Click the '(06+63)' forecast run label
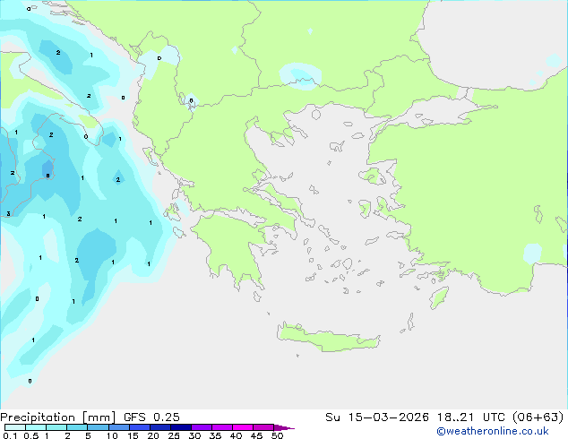The image size is (568, 439). point(538,417)
